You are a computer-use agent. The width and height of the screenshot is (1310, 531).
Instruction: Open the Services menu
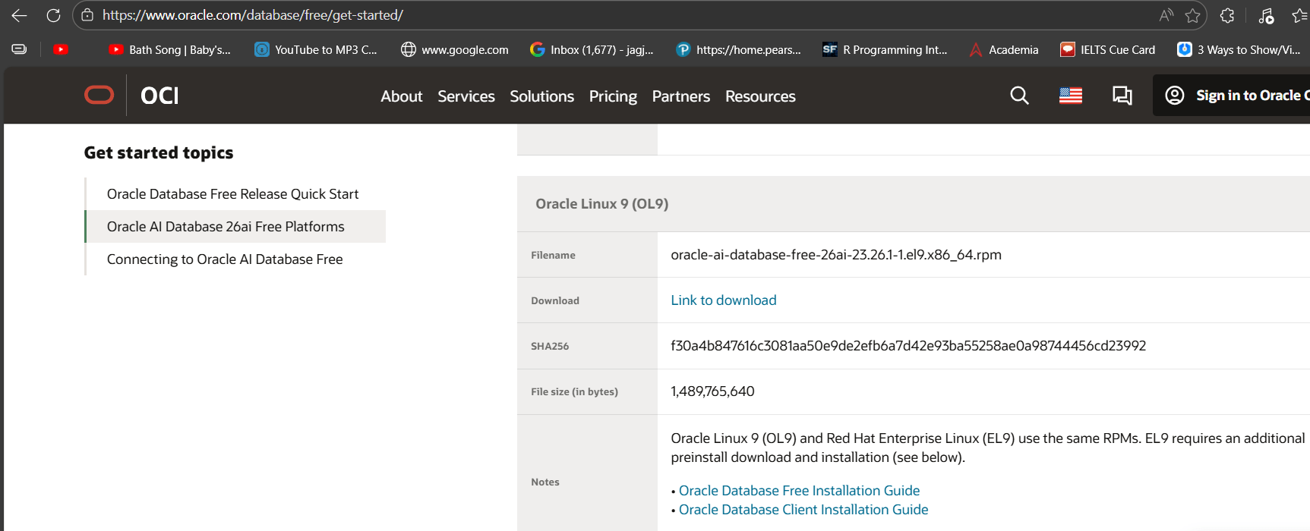466,96
